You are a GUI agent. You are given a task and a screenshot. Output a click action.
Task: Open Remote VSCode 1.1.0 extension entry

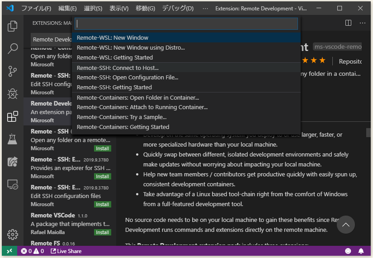[70, 224]
